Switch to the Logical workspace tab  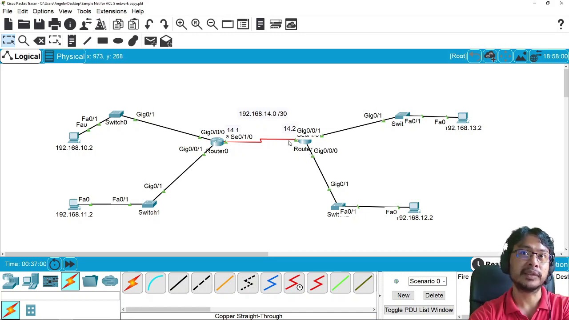pyautogui.click(x=21, y=56)
